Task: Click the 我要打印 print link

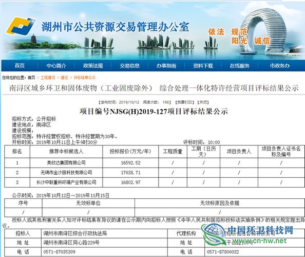Action: (x=185, y=102)
